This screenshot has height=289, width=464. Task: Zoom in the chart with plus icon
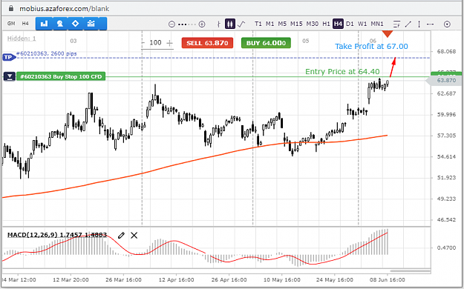[202, 24]
